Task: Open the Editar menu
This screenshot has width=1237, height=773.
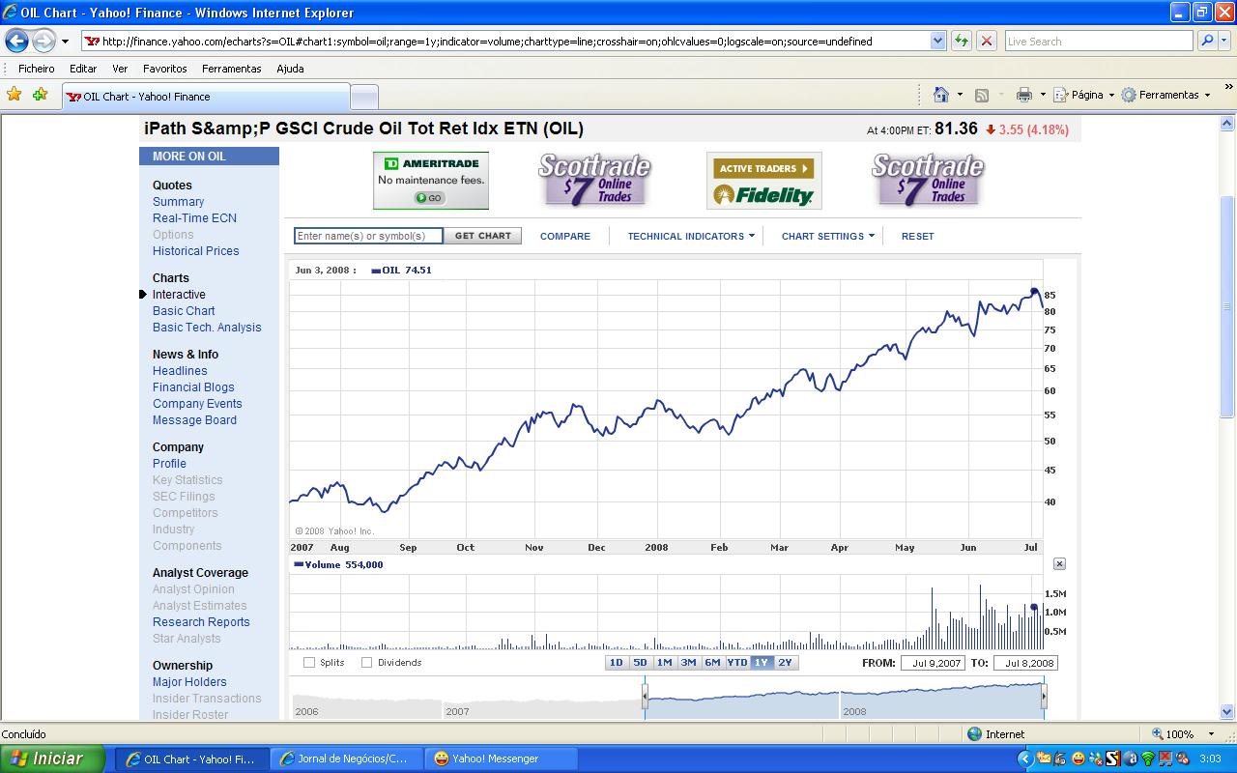Action: pos(83,69)
